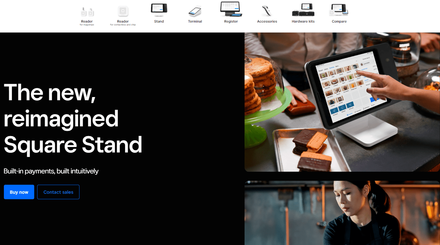The image size is (440, 245).
Task: Select the Register product image
Action: [231, 9]
